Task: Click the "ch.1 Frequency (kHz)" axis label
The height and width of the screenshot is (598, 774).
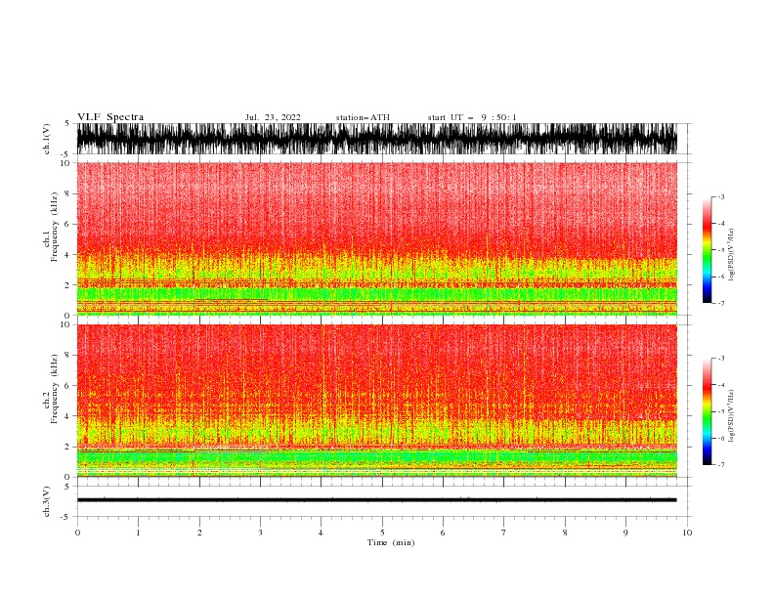Action: click(x=51, y=227)
